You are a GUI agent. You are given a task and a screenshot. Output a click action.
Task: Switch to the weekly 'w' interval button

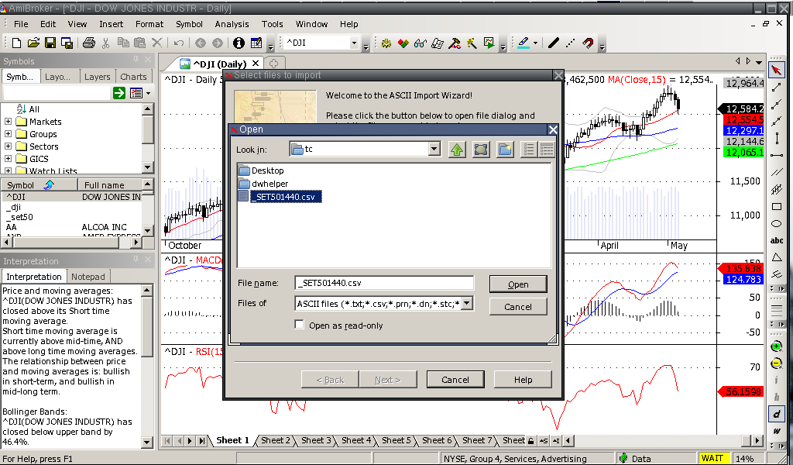[776, 431]
